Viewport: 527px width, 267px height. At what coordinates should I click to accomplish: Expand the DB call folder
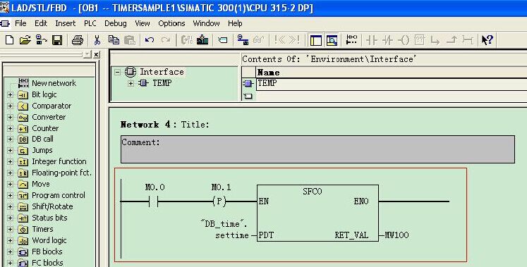coord(10,139)
